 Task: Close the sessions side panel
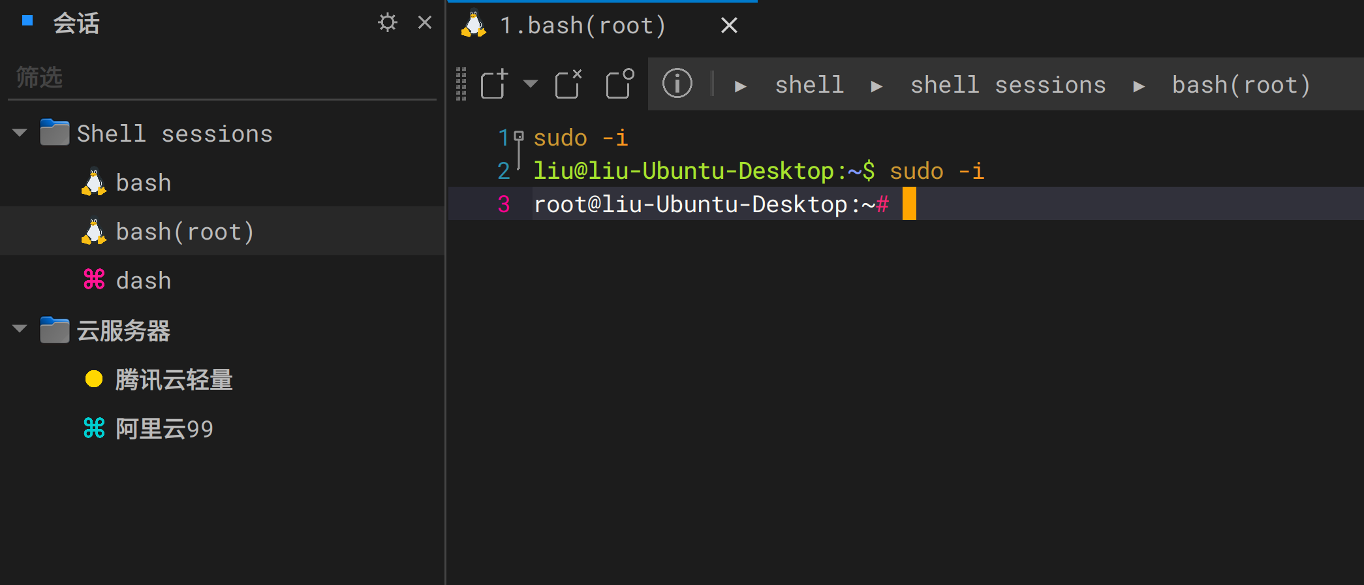coord(425,23)
